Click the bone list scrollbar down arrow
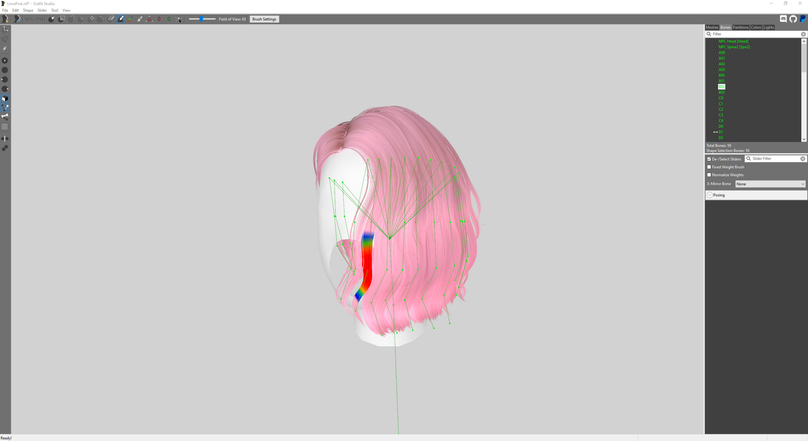Image resolution: width=808 pixels, height=441 pixels. pyautogui.click(x=804, y=139)
